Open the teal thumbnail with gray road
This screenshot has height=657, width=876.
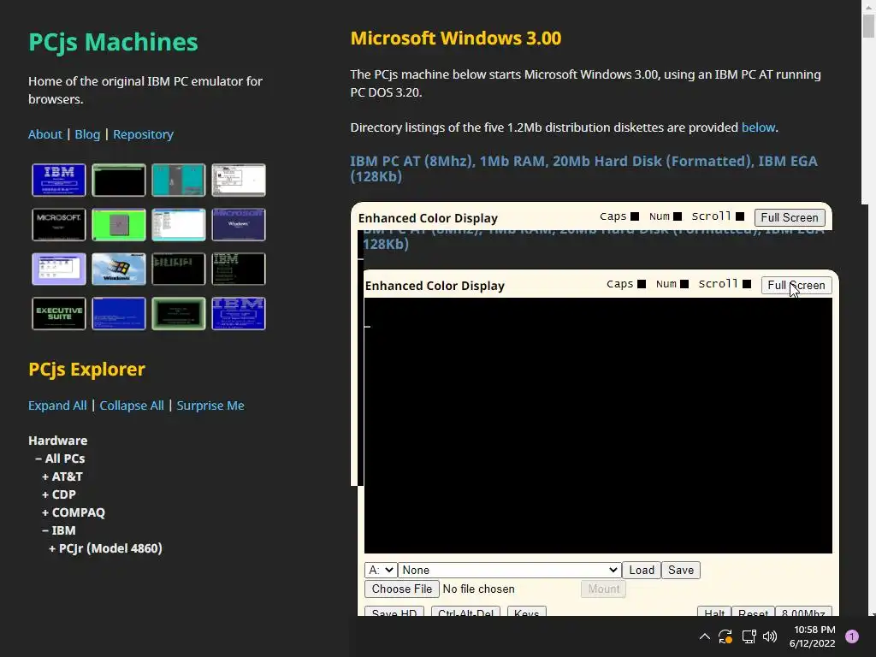pos(179,180)
